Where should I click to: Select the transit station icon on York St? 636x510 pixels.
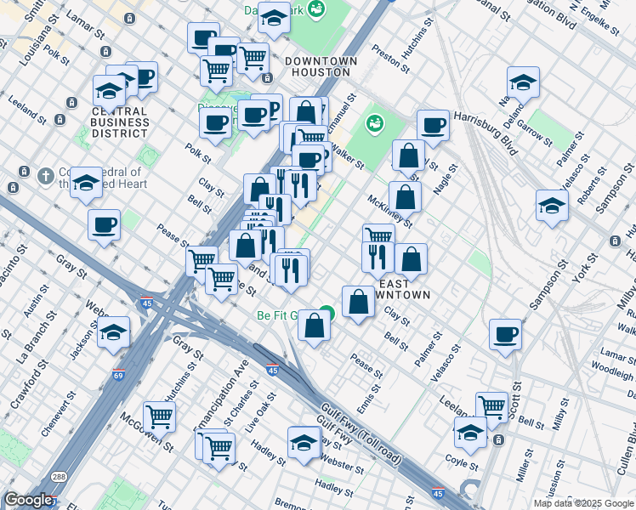[x=616, y=241]
